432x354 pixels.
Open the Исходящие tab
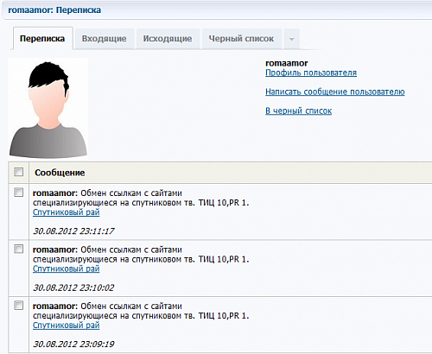[168, 39]
